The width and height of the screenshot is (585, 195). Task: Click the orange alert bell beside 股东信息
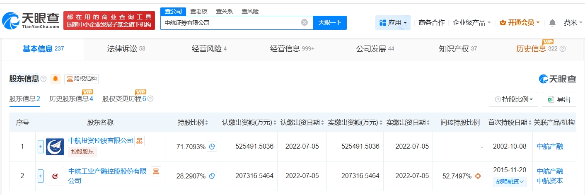[55, 79]
